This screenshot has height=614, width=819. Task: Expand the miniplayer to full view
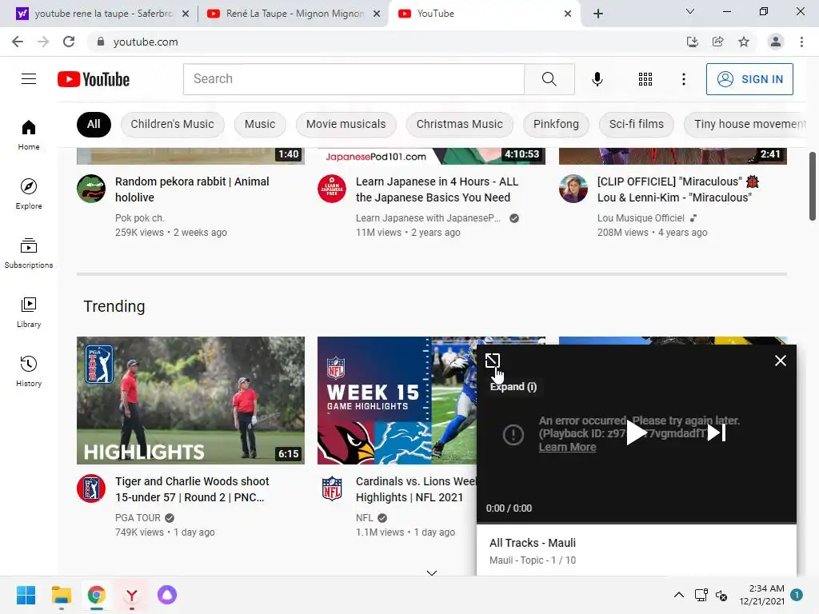[x=493, y=361]
